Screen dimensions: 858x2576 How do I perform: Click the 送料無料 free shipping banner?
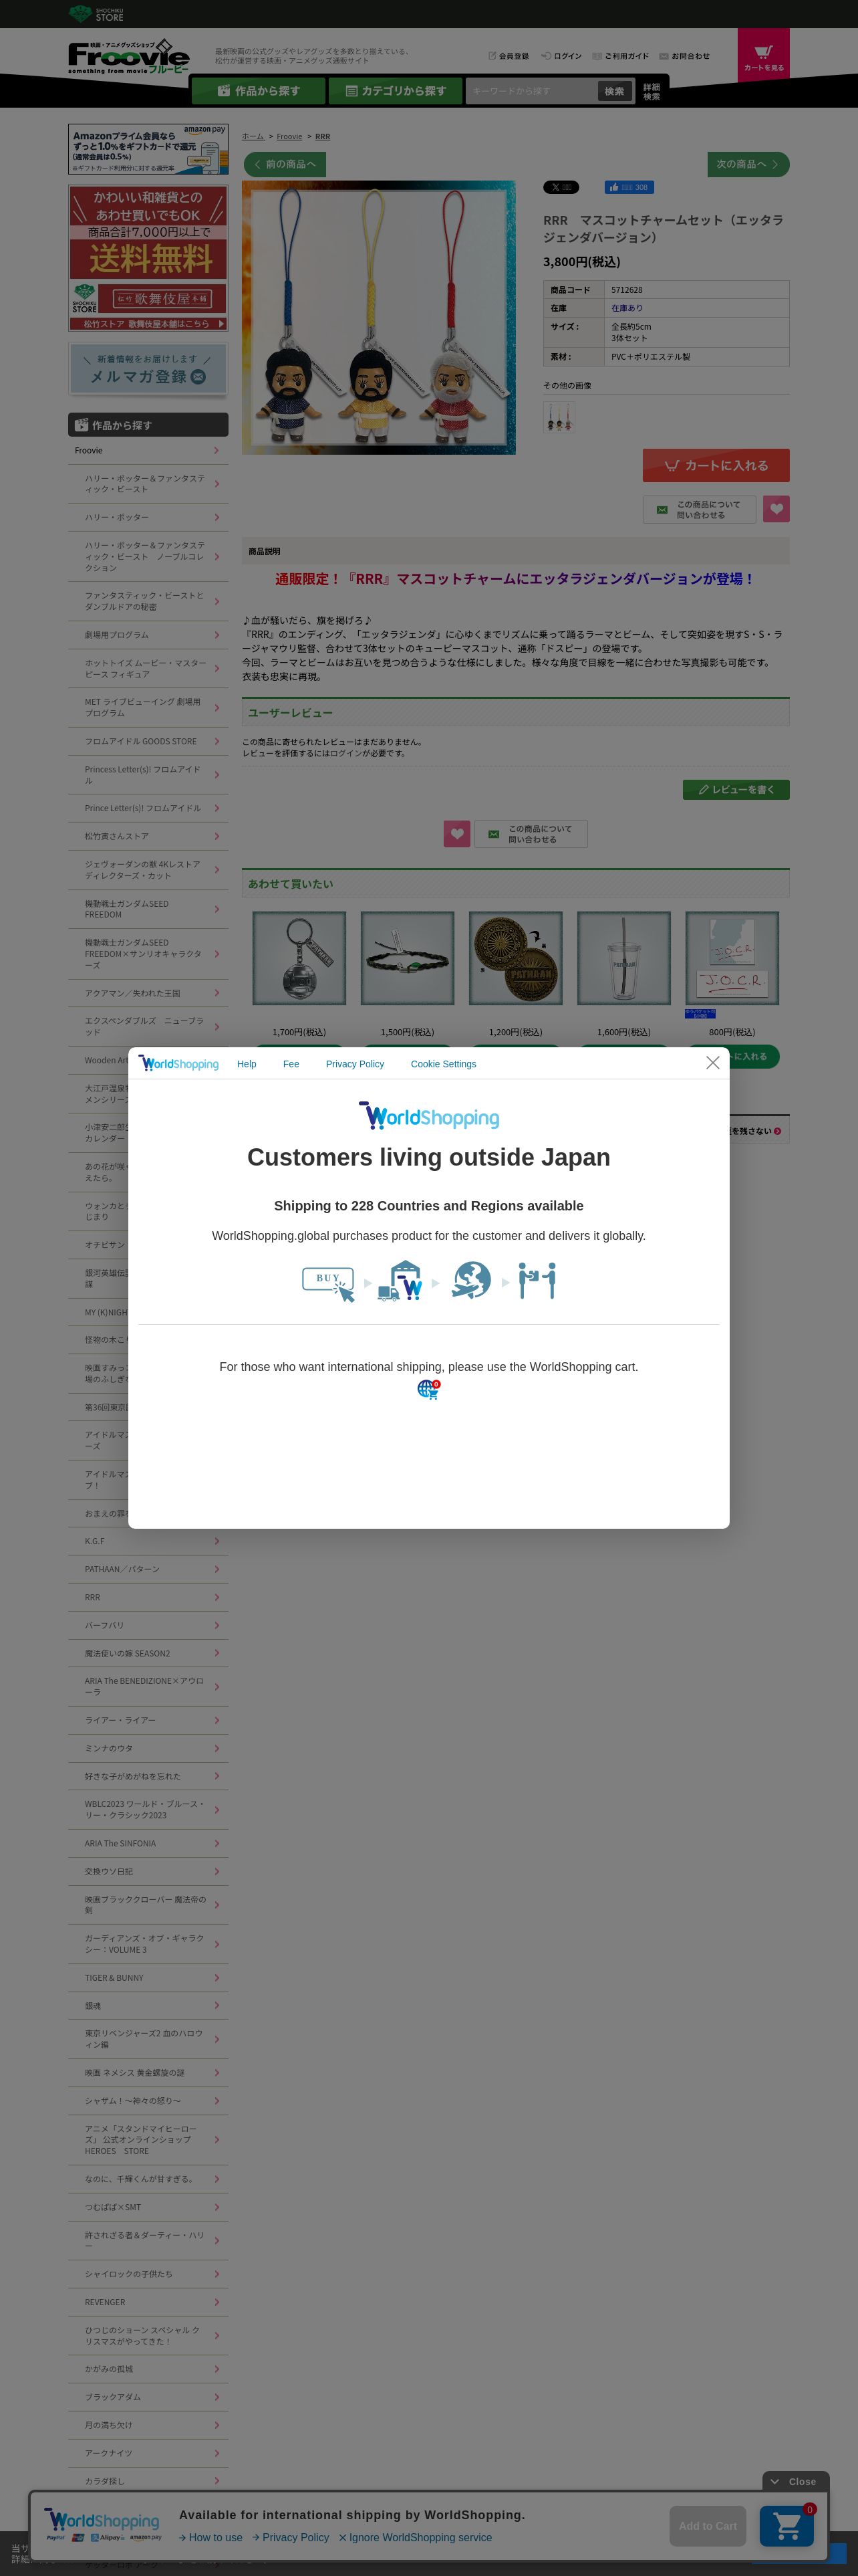(x=148, y=257)
